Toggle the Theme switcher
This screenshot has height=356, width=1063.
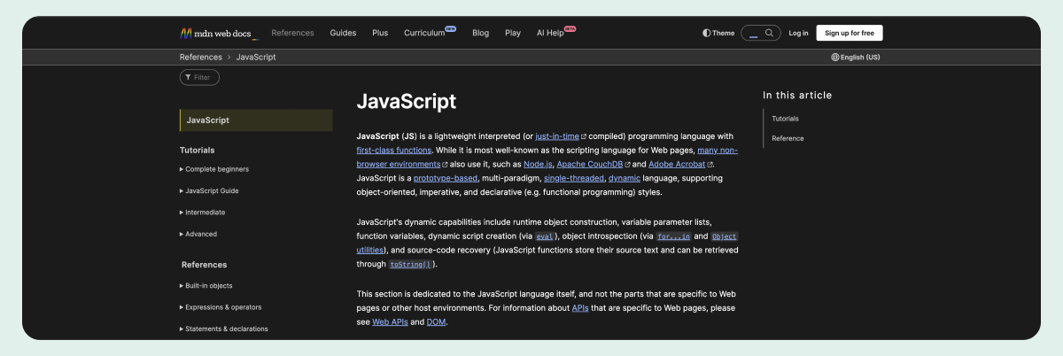pos(718,33)
